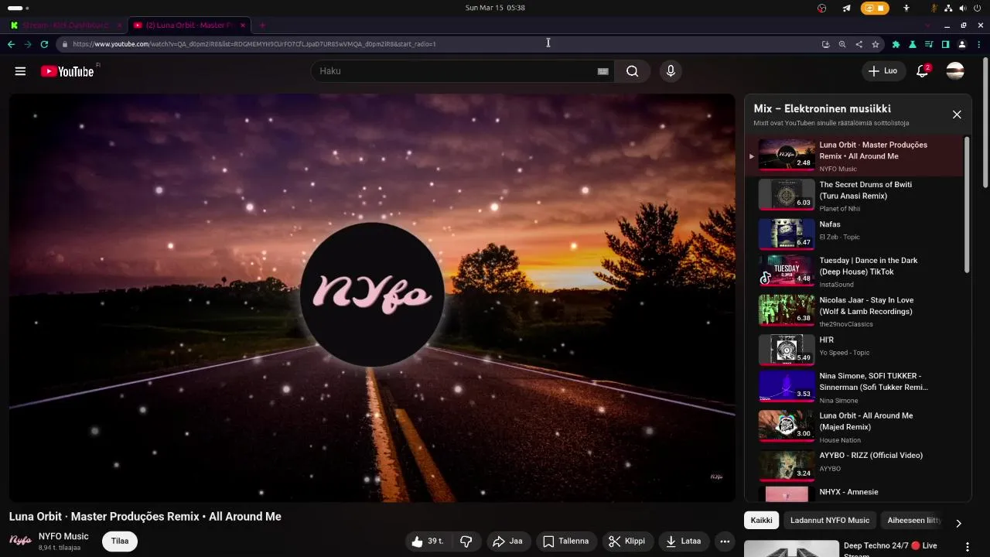Open the system power menu icon
Screen dimensions: 990x557
coord(977,8)
